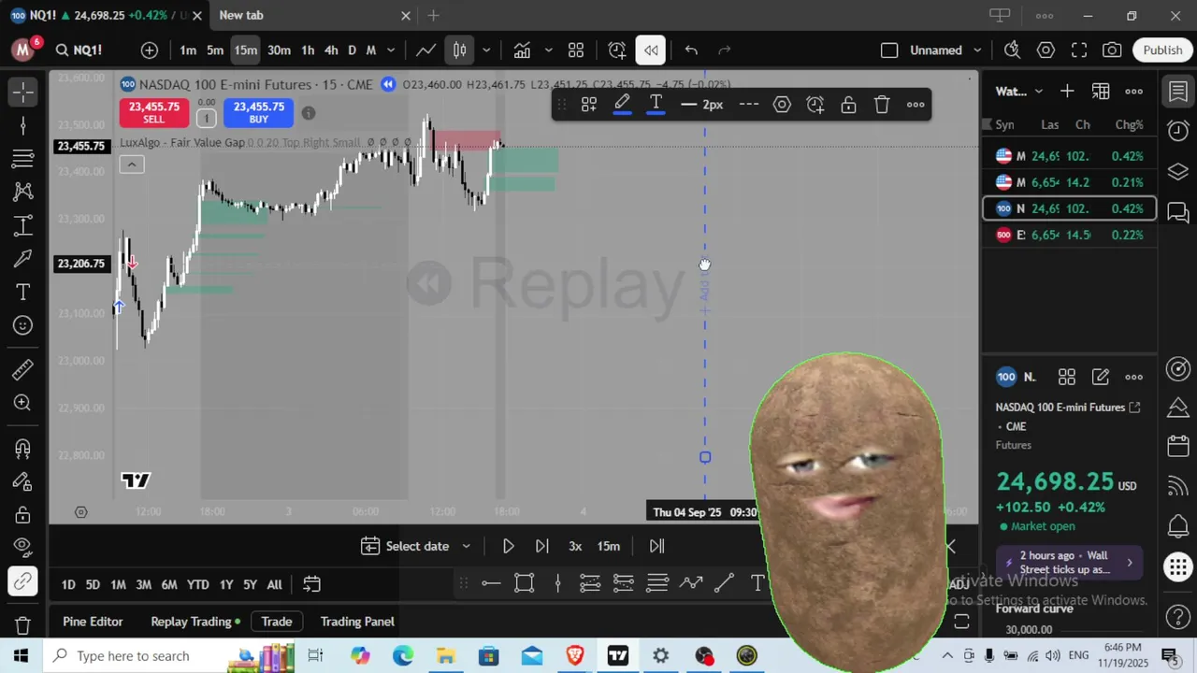1197x673 pixels.
Task: Open the layout setup square icon
Action: pyautogui.click(x=889, y=50)
